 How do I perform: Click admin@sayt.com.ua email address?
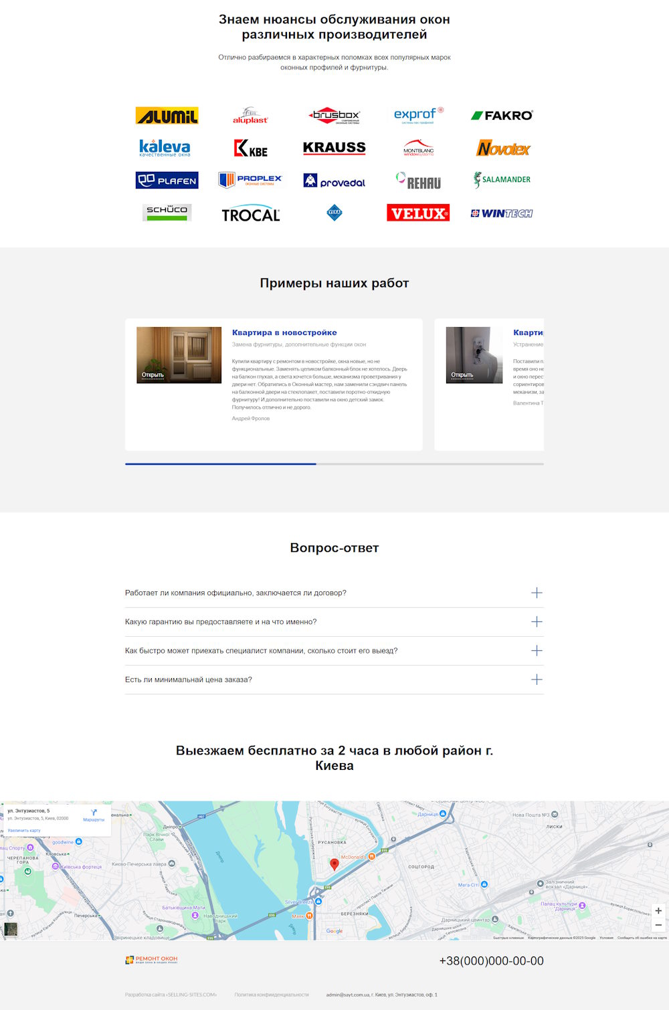tap(348, 995)
